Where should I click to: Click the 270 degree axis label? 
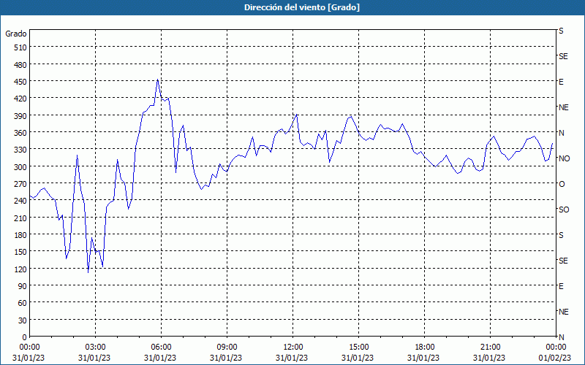(21, 184)
